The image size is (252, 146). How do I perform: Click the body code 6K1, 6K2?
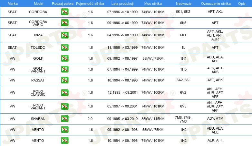point(183,12)
